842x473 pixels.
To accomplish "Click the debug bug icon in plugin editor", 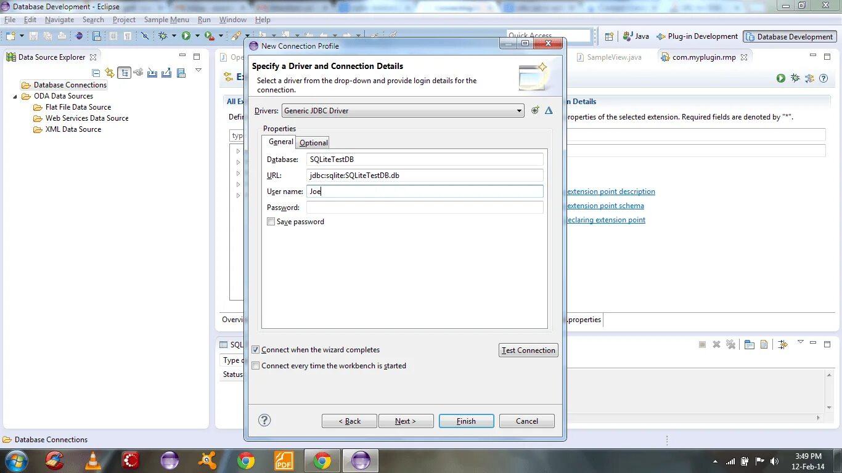I will (795, 78).
